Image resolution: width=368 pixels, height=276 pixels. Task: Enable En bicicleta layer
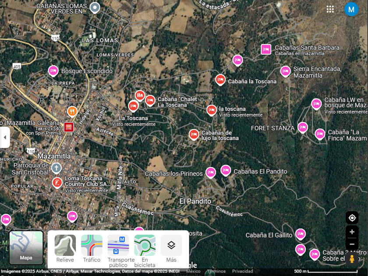[x=145, y=251]
